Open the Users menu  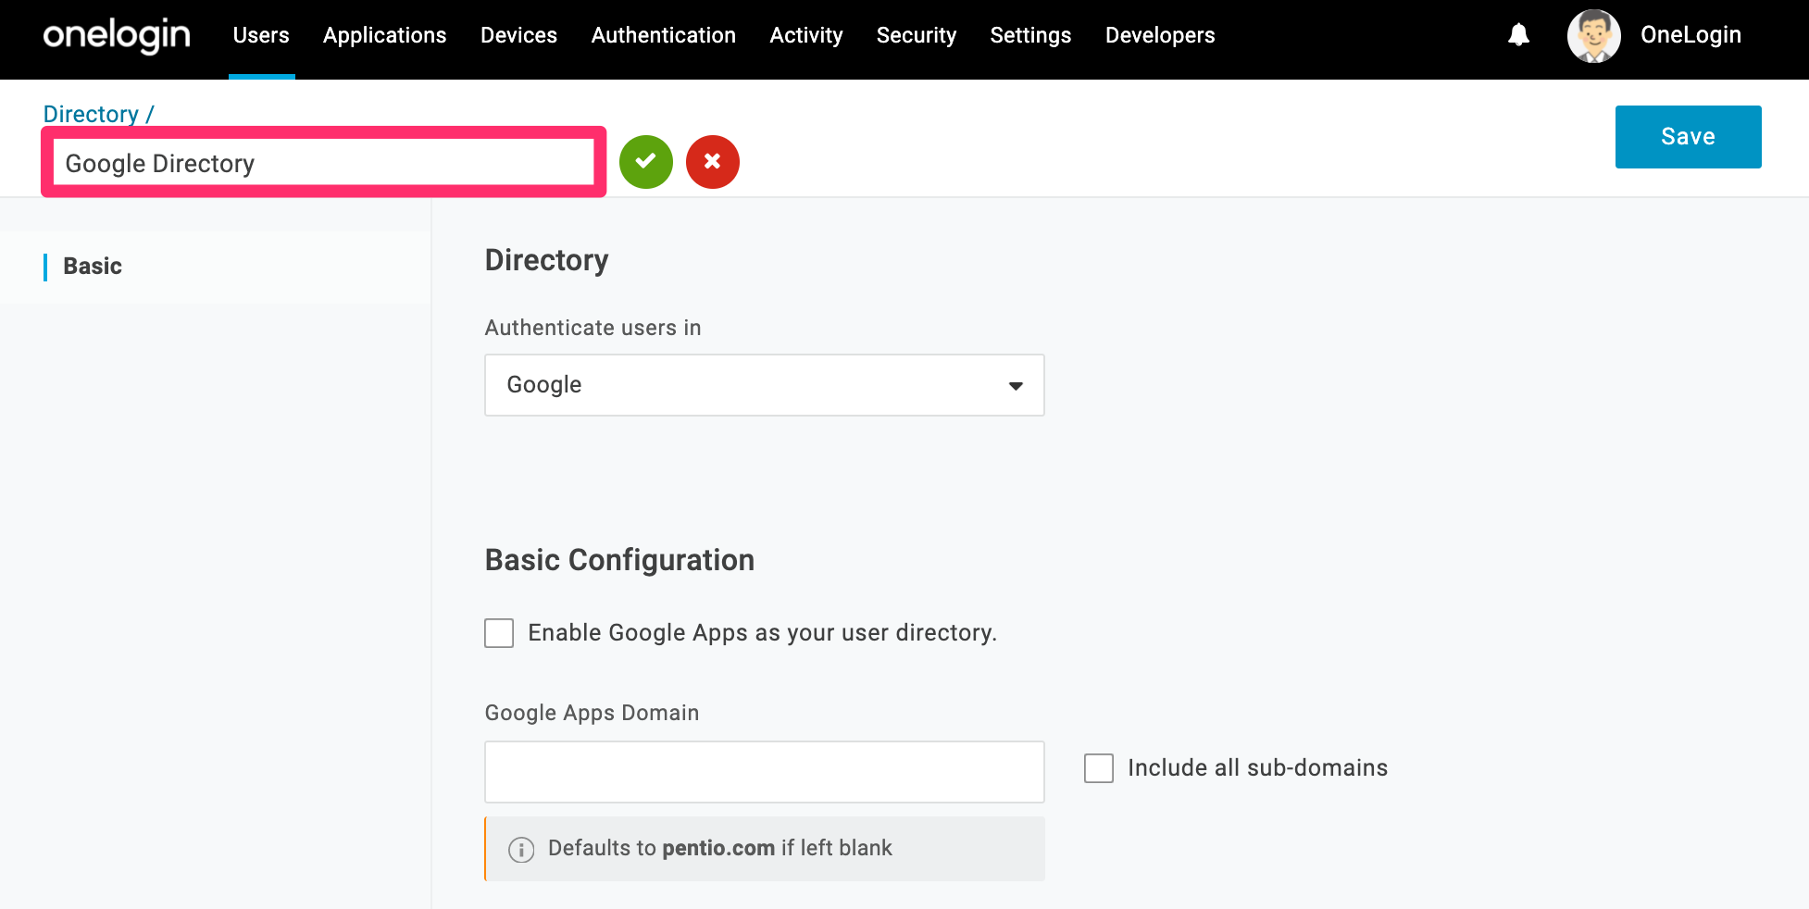(261, 35)
